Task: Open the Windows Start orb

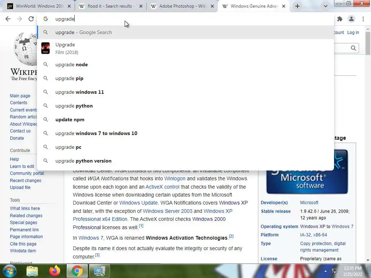Action: (9, 271)
